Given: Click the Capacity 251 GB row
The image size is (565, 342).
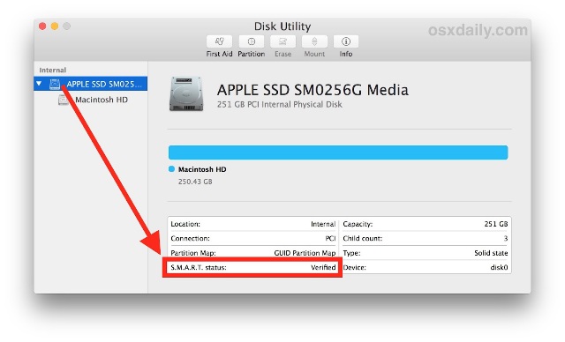Looking at the screenshot, I should pos(426,224).
